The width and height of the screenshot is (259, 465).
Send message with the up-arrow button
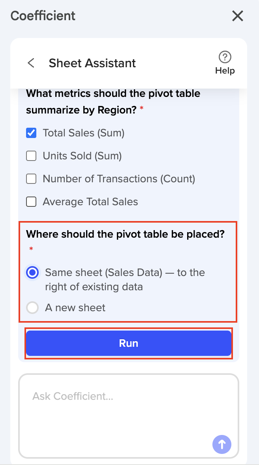(222, 444)
